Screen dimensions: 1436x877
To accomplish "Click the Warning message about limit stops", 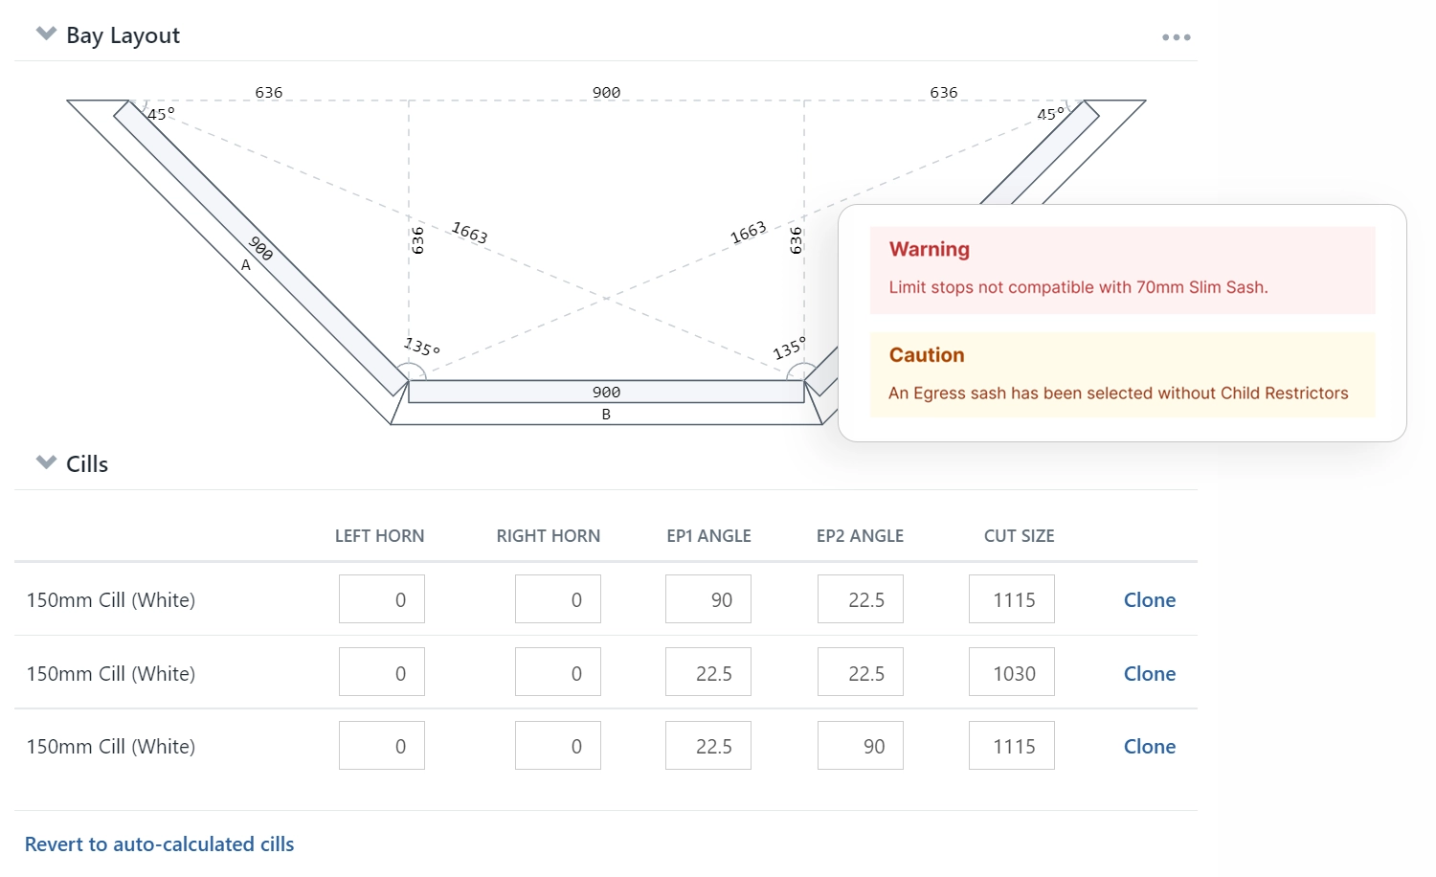I will click(1122, 270).
